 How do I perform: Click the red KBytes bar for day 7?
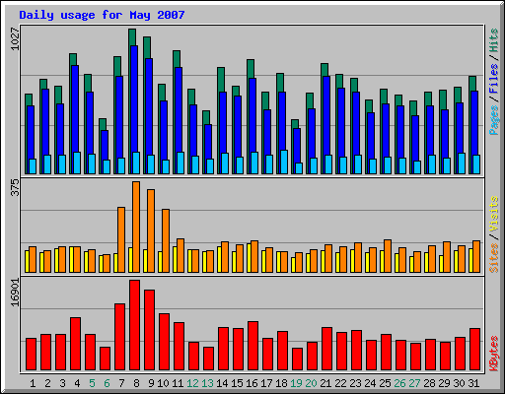(119, 337)
